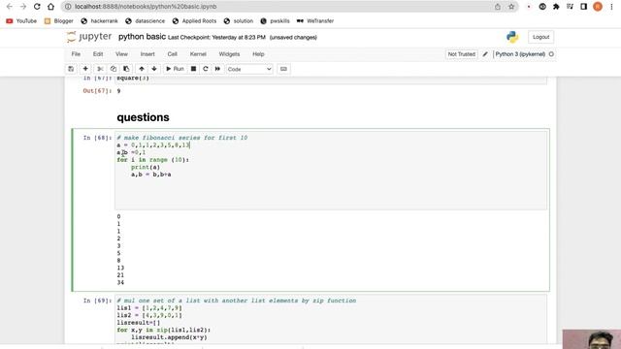621x349 pixels.
Task: Run the selected cell
Action: (x=175, y=69)
